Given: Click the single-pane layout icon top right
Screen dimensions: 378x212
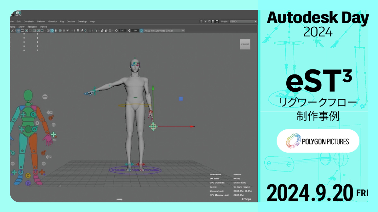Looking at the screenshot, I should pyautogui.click(x=209, y=21).
